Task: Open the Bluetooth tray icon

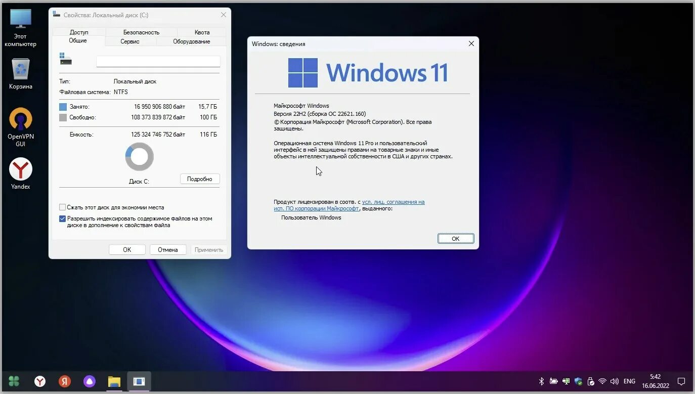Action: coord(541,381)
